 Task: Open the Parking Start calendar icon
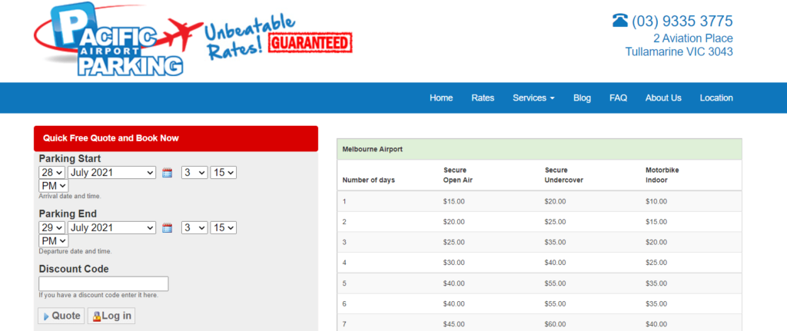[168, 173]
